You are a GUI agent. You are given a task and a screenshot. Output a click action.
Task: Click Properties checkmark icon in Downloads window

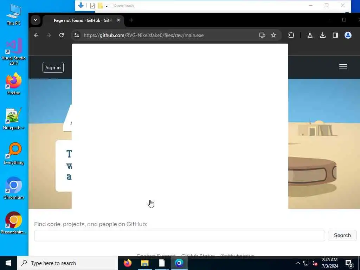pyautogui.click(x=92, y=6)
